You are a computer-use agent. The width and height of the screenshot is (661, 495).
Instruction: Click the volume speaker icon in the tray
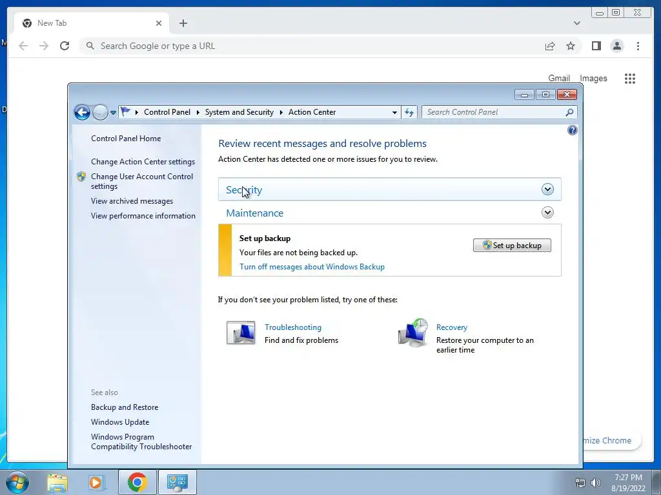[x=596, y=483]
